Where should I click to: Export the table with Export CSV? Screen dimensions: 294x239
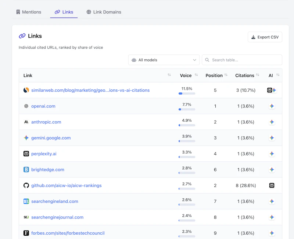(x=265, y=37)
